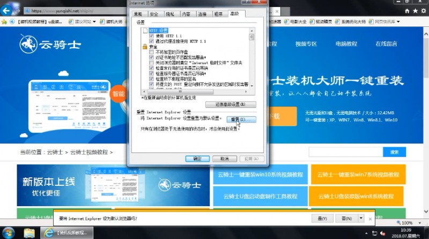Open 视频专区 nav link

coord(306,44)
